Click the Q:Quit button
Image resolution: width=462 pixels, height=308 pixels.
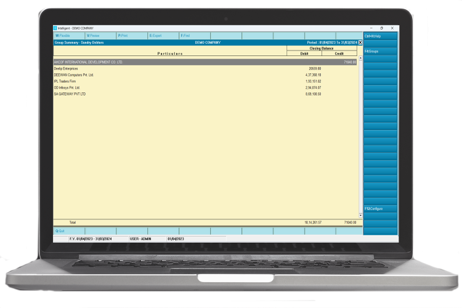coord(69,231)
